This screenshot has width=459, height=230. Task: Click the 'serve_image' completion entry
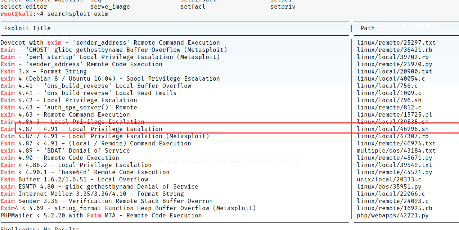pos(110,6)
